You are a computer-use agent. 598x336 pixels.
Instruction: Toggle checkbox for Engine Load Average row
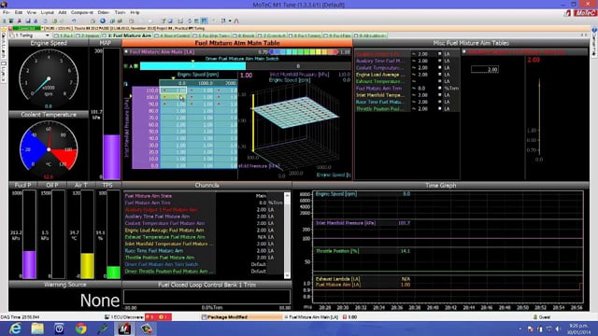point(439,75)
